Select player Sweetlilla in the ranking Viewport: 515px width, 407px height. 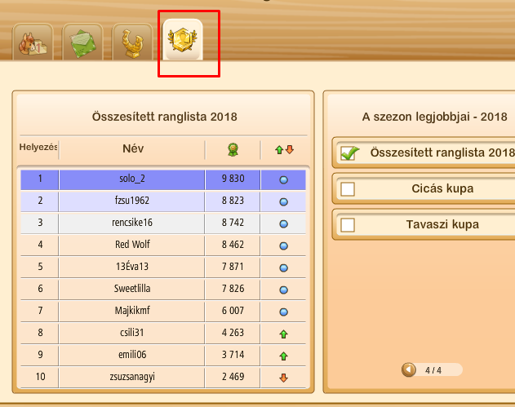(x=132, y=289)
